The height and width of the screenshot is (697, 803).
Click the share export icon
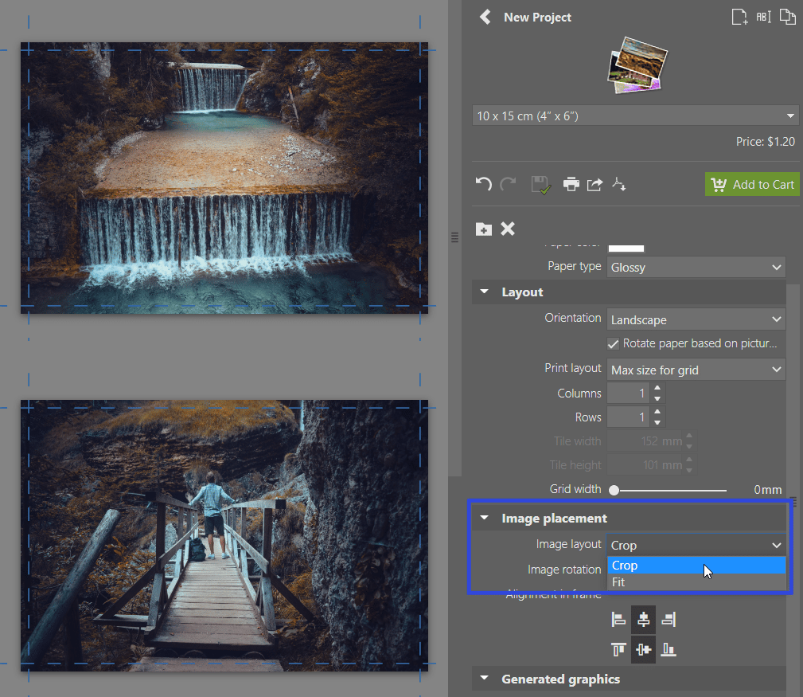coord(594,184)
